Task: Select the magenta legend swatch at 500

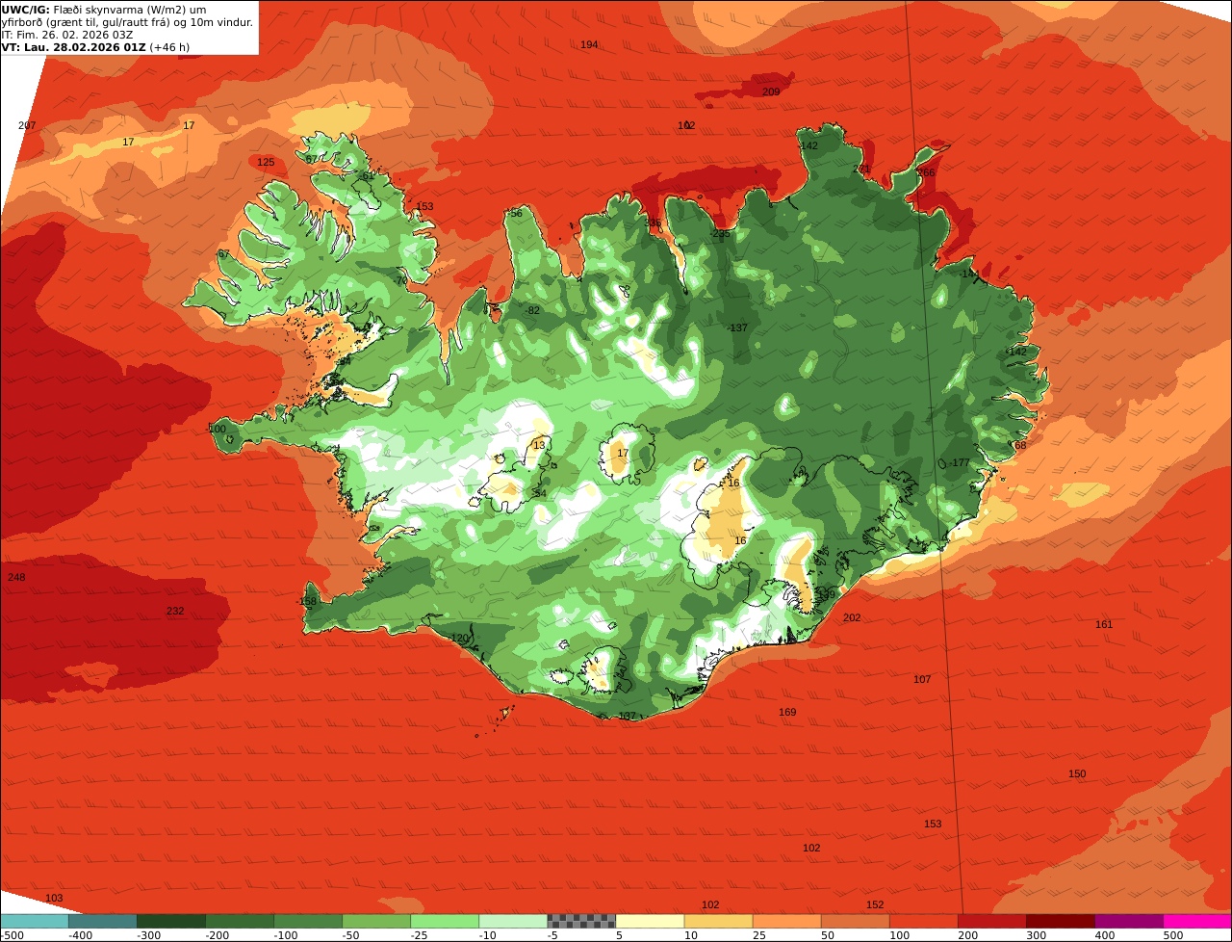Action: (x=1196, y=922)
